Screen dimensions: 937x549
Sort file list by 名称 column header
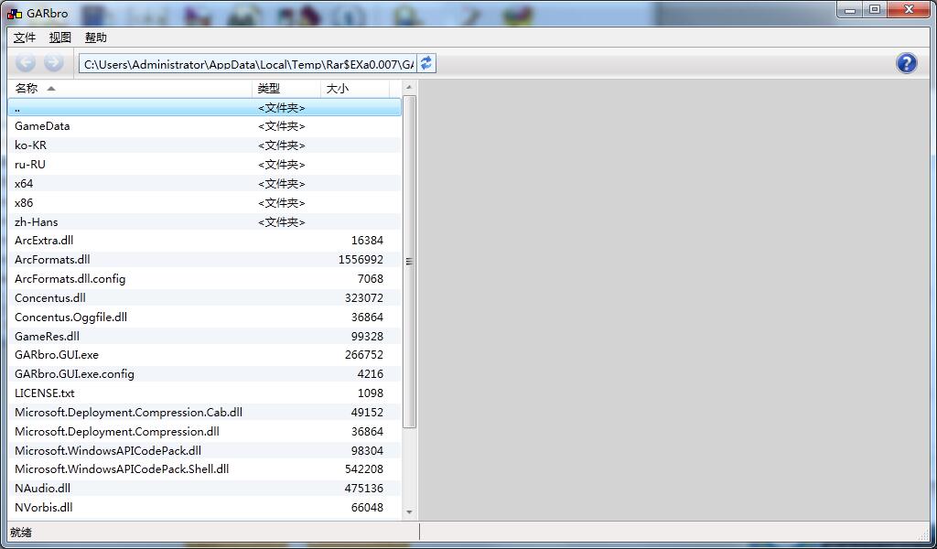(x=27, y=89)
